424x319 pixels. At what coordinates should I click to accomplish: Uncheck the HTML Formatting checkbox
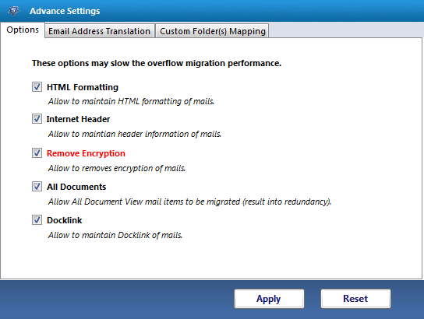[x=37, y=87]
